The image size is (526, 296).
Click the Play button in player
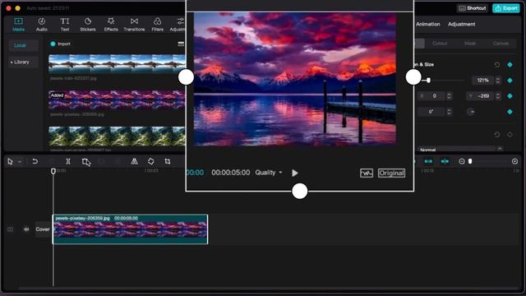(x=295, y=173)
